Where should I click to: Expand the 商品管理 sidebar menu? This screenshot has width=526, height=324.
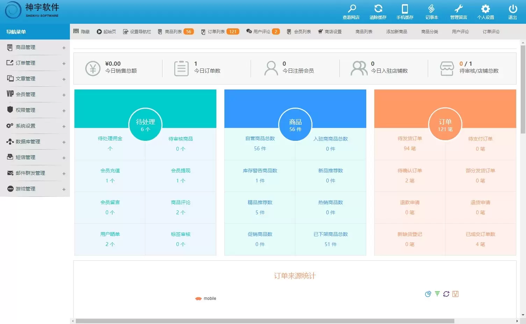35,48
